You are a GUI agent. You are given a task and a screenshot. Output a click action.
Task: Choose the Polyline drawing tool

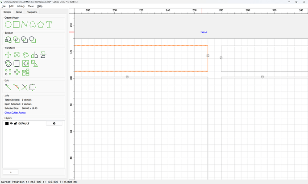[25, 24]
